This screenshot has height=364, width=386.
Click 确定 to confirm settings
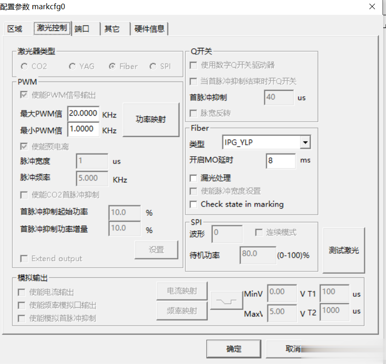233,349
